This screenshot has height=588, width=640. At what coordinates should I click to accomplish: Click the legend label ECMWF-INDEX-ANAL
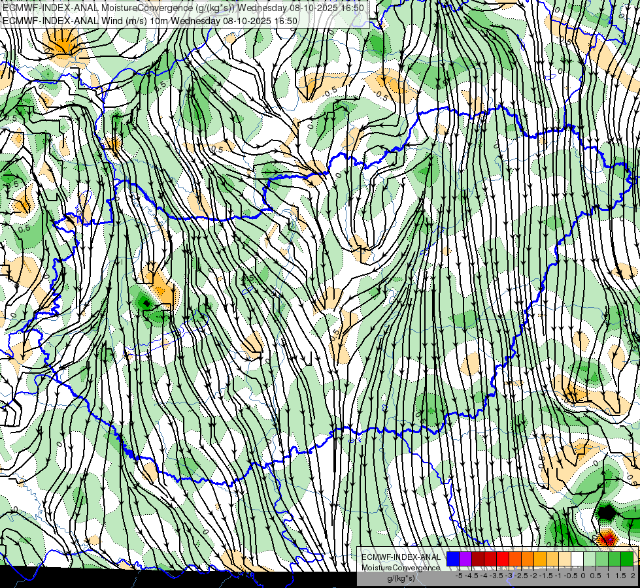tap(401, 557)
